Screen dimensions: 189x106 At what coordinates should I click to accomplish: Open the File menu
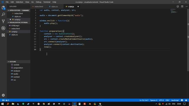tap(7, 2)
